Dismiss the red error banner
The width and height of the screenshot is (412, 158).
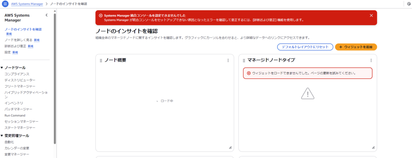click(x=371, y=15)
